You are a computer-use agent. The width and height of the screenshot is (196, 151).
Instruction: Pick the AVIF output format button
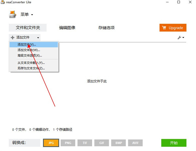click(135, 143)
